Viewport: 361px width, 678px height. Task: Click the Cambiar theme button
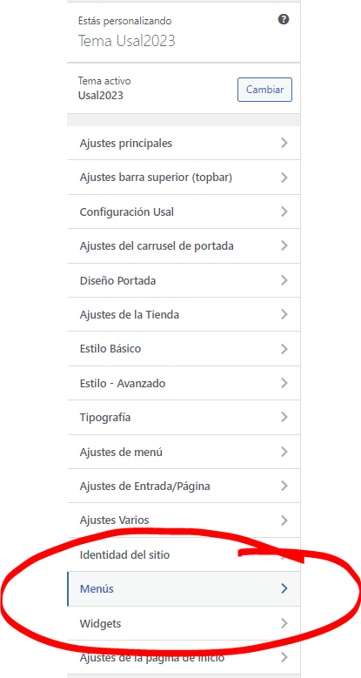(x=264, y=90)
